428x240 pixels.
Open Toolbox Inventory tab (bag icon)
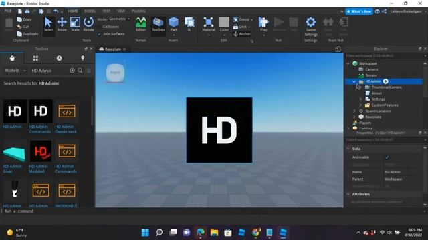pos(12,58)
